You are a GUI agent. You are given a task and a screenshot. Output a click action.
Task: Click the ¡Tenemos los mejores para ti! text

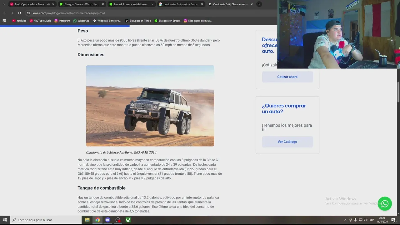click(287, 127)
